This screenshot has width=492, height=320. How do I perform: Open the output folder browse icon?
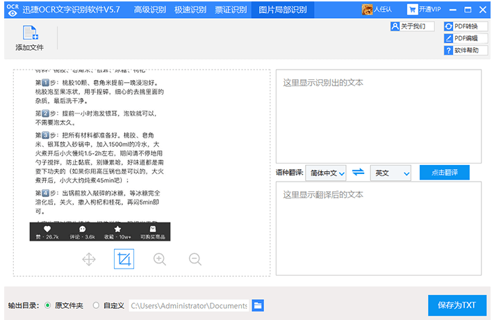click(258, 305)
